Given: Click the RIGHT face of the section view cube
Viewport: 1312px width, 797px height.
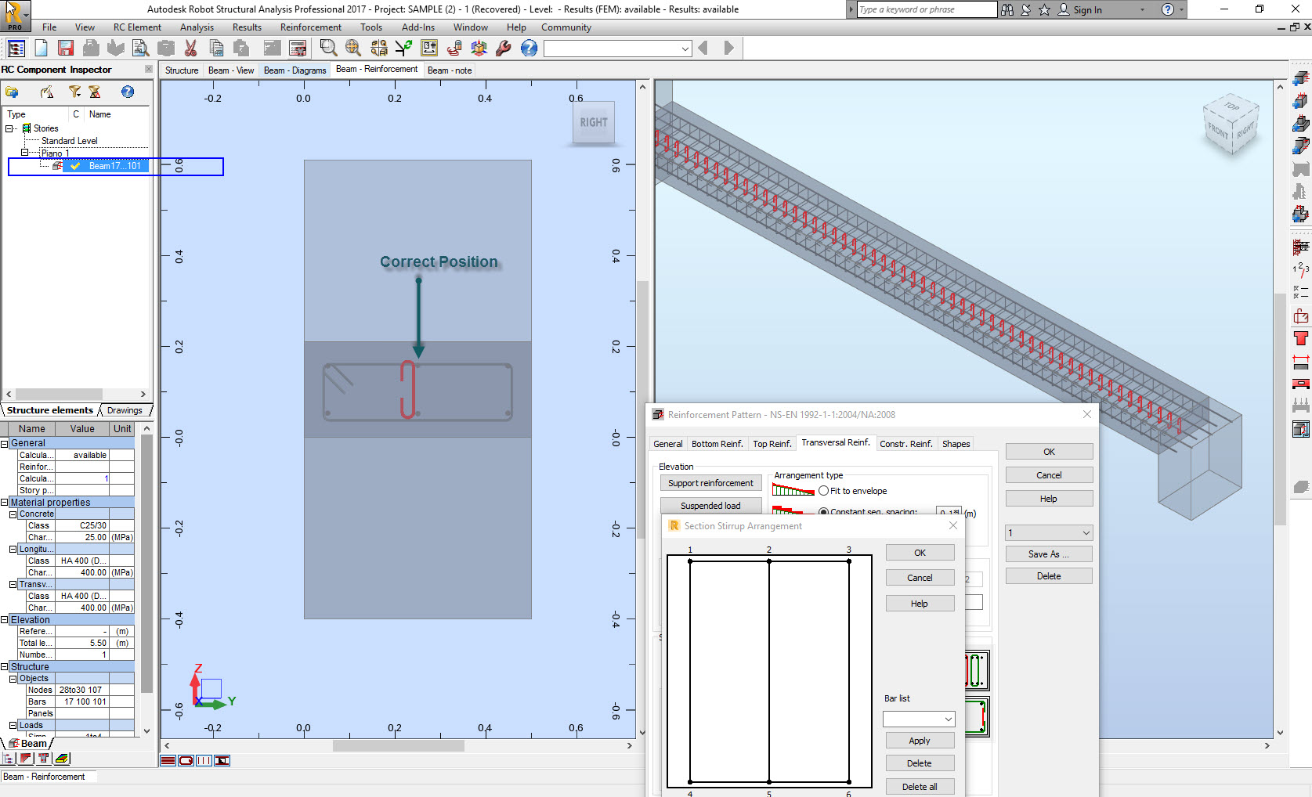Looking at the screenshot, I should click(x=594, y=122).
